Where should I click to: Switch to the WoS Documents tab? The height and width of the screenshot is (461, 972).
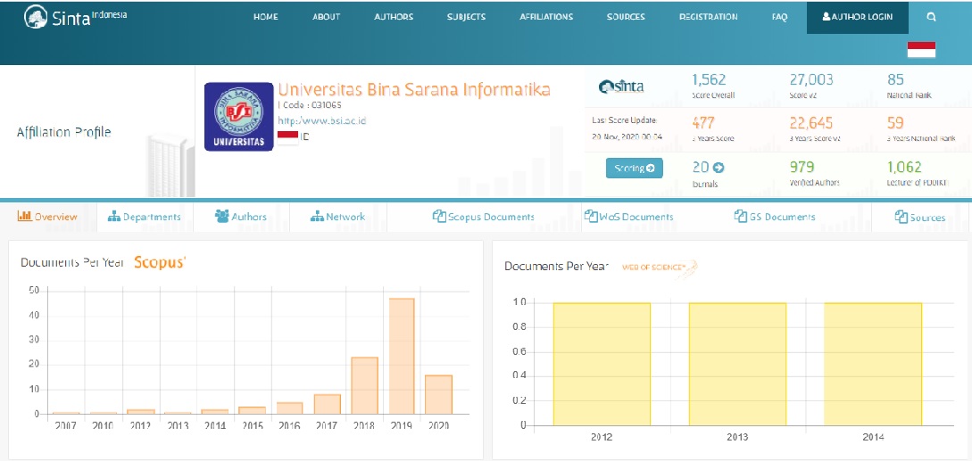point(628,217)
